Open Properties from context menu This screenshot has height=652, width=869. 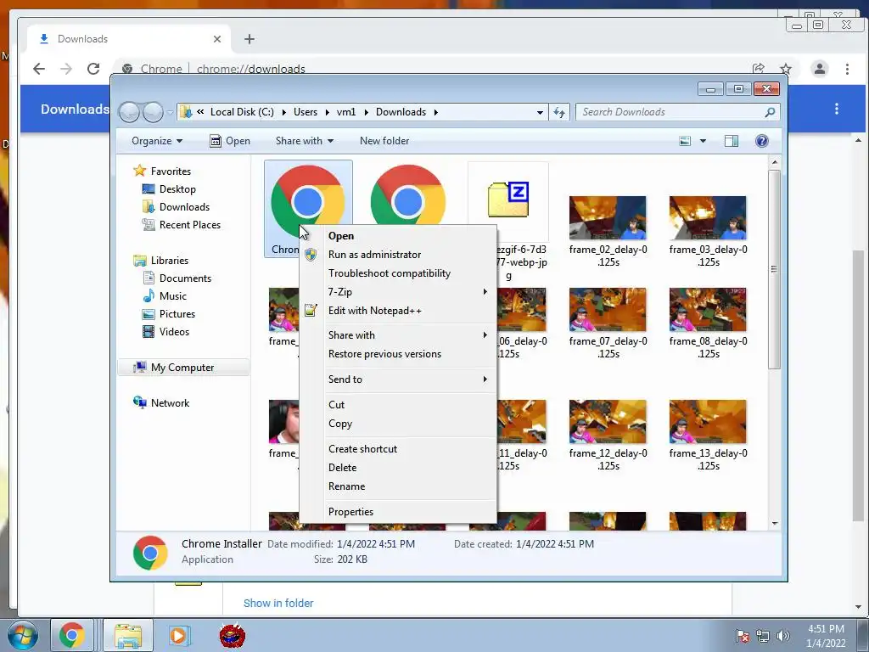coord(350,512)
